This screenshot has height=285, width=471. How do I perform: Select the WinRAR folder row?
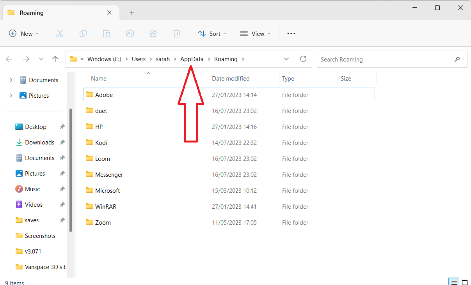pos(229,206)
